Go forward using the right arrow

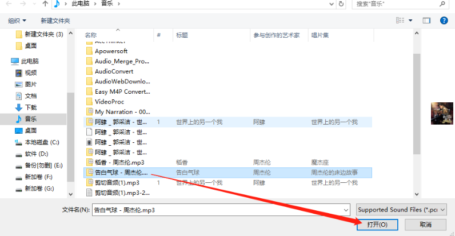click(23, 4)
